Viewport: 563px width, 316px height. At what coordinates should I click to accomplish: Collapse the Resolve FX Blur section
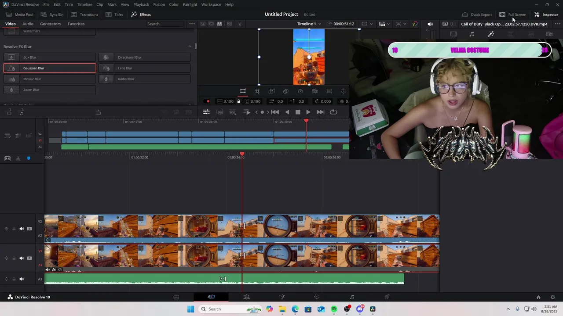tap(190, 47)
